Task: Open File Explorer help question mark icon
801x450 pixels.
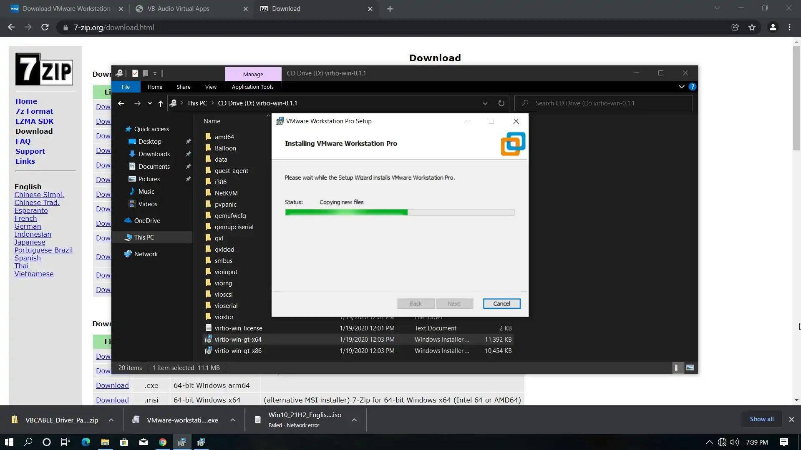Action: pyautogui.click(x=693, y=87)
